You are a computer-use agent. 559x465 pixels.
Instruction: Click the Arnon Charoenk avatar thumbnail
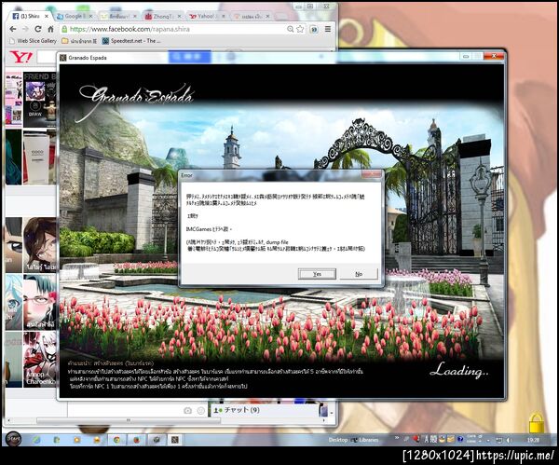tap(39, 360)
